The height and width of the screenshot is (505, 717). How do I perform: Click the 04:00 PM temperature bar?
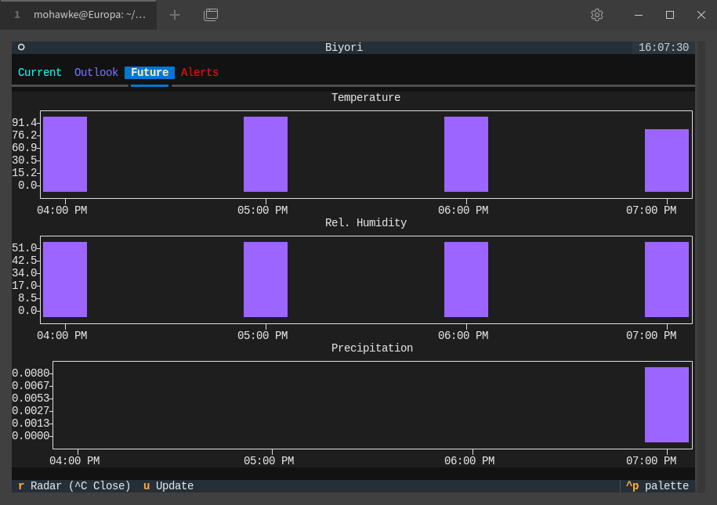click(x=65, y=154)
